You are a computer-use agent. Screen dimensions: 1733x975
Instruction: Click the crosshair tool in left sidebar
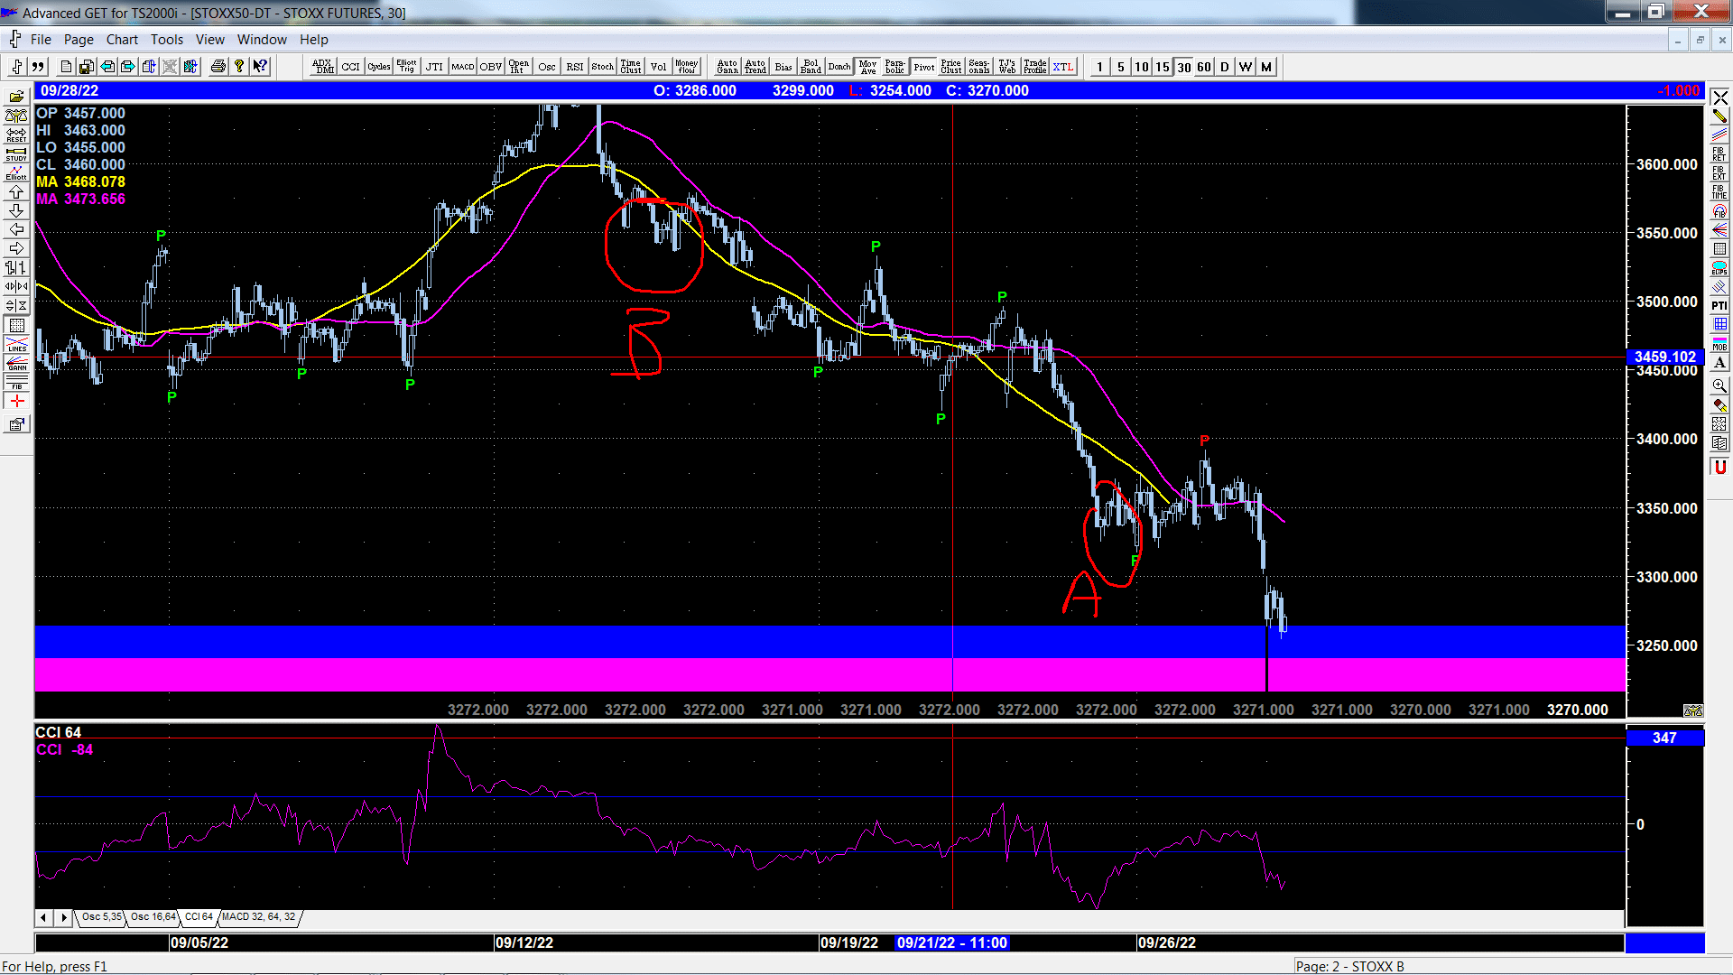[16, 402]
